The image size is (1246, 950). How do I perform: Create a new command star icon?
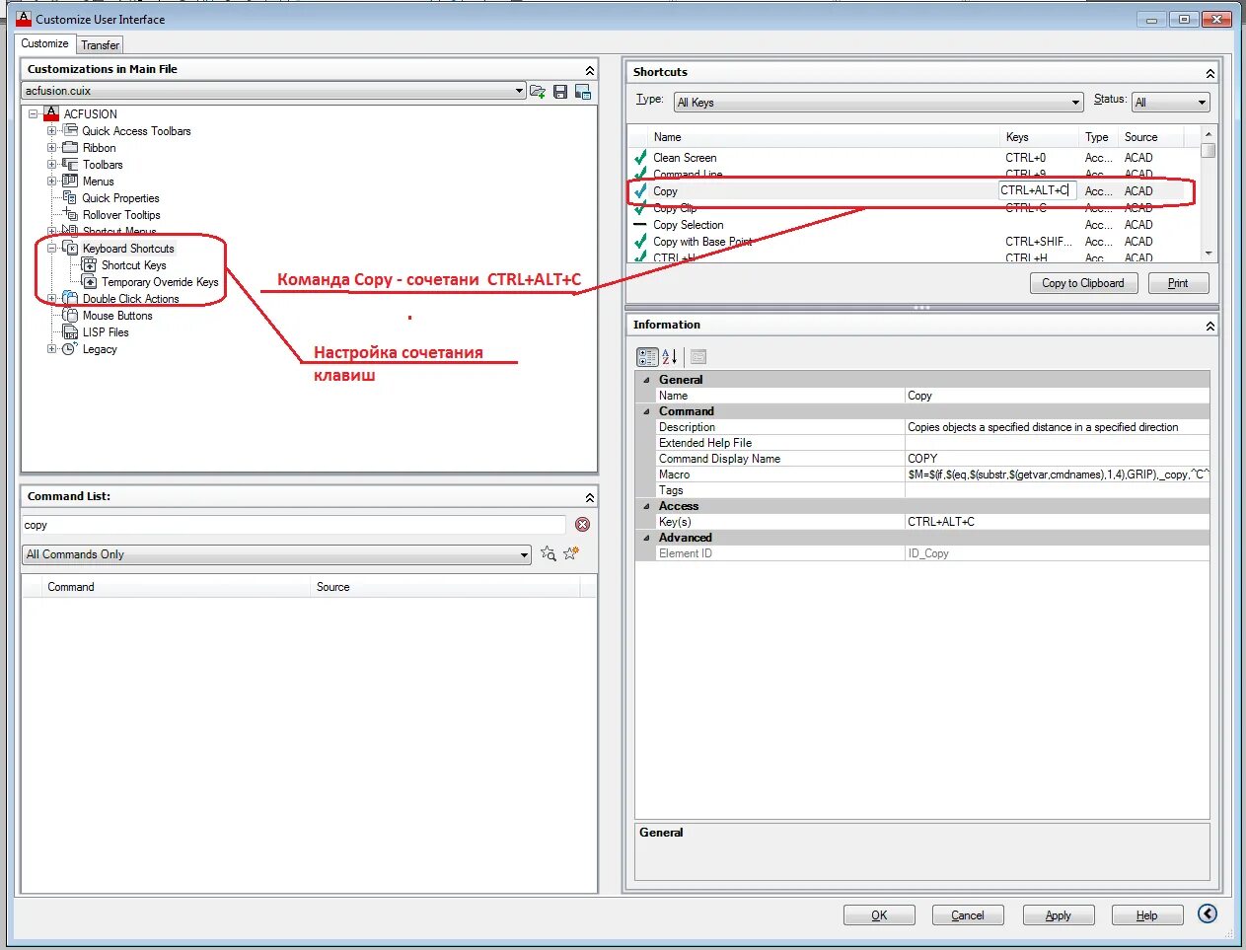(x=571, y=553)
